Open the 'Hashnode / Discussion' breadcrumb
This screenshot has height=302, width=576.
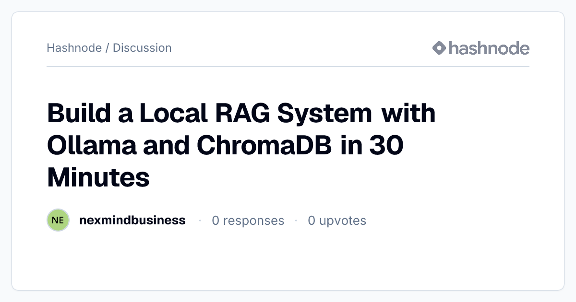[x=109, y=48]
